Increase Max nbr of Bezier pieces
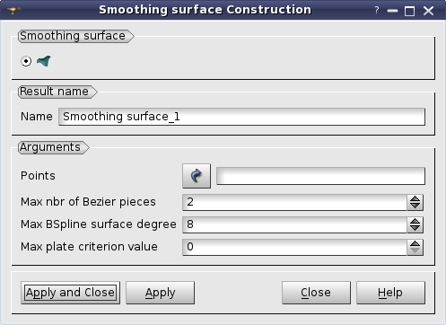The width and height of the screenshot is (446, 325). click(415, 198)
